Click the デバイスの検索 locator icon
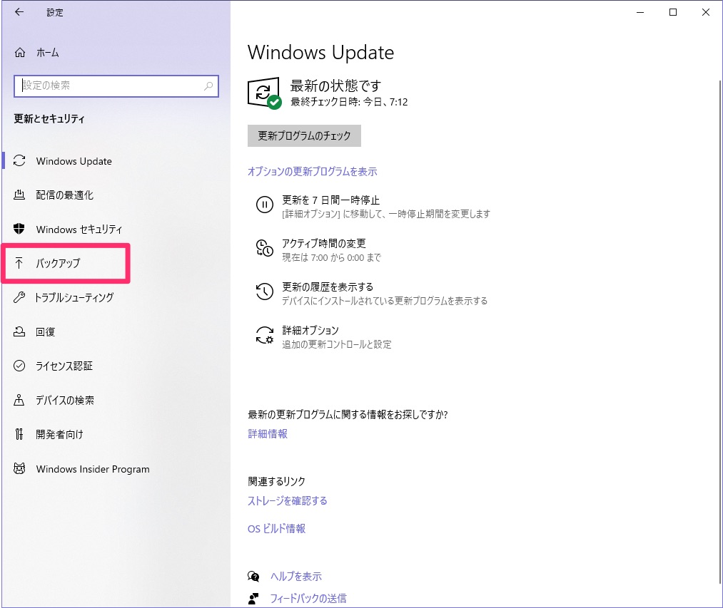This screenshot has width=723, height=608. (x=19, y=400)
